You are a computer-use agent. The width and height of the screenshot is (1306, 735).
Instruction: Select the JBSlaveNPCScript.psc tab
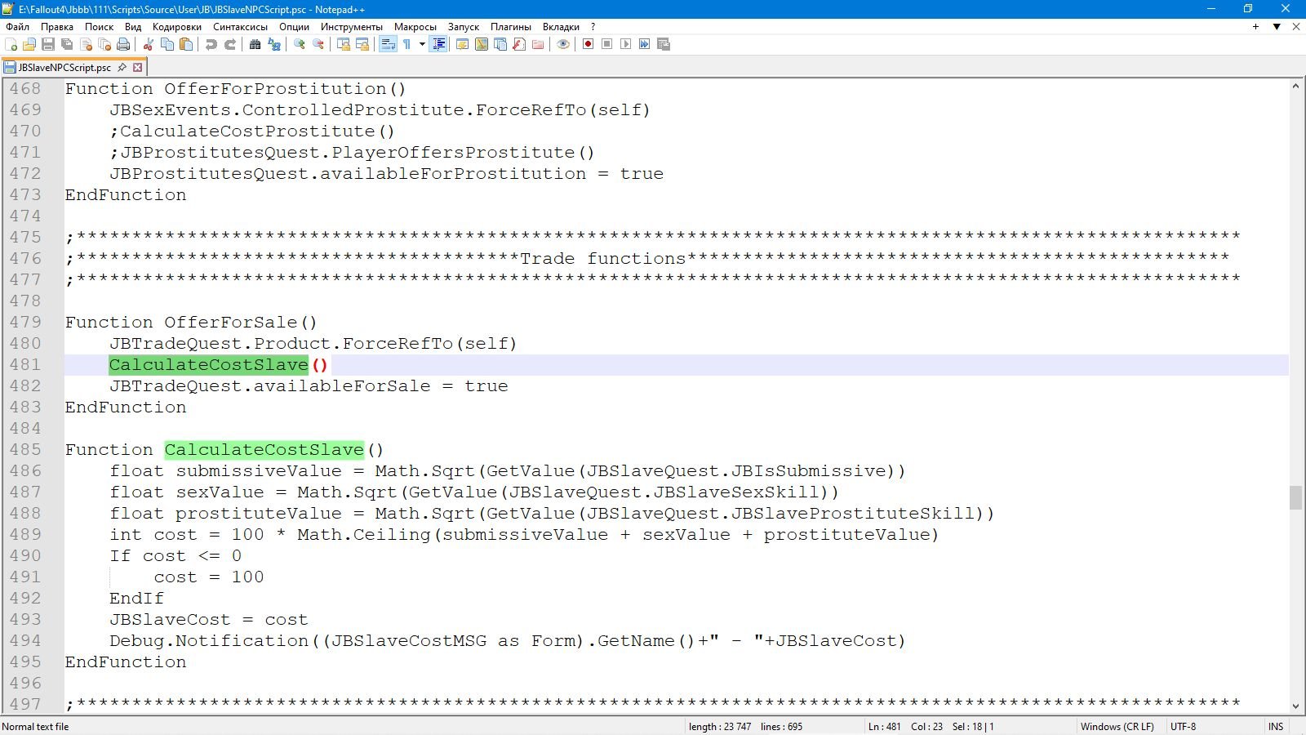coord(64,68)
